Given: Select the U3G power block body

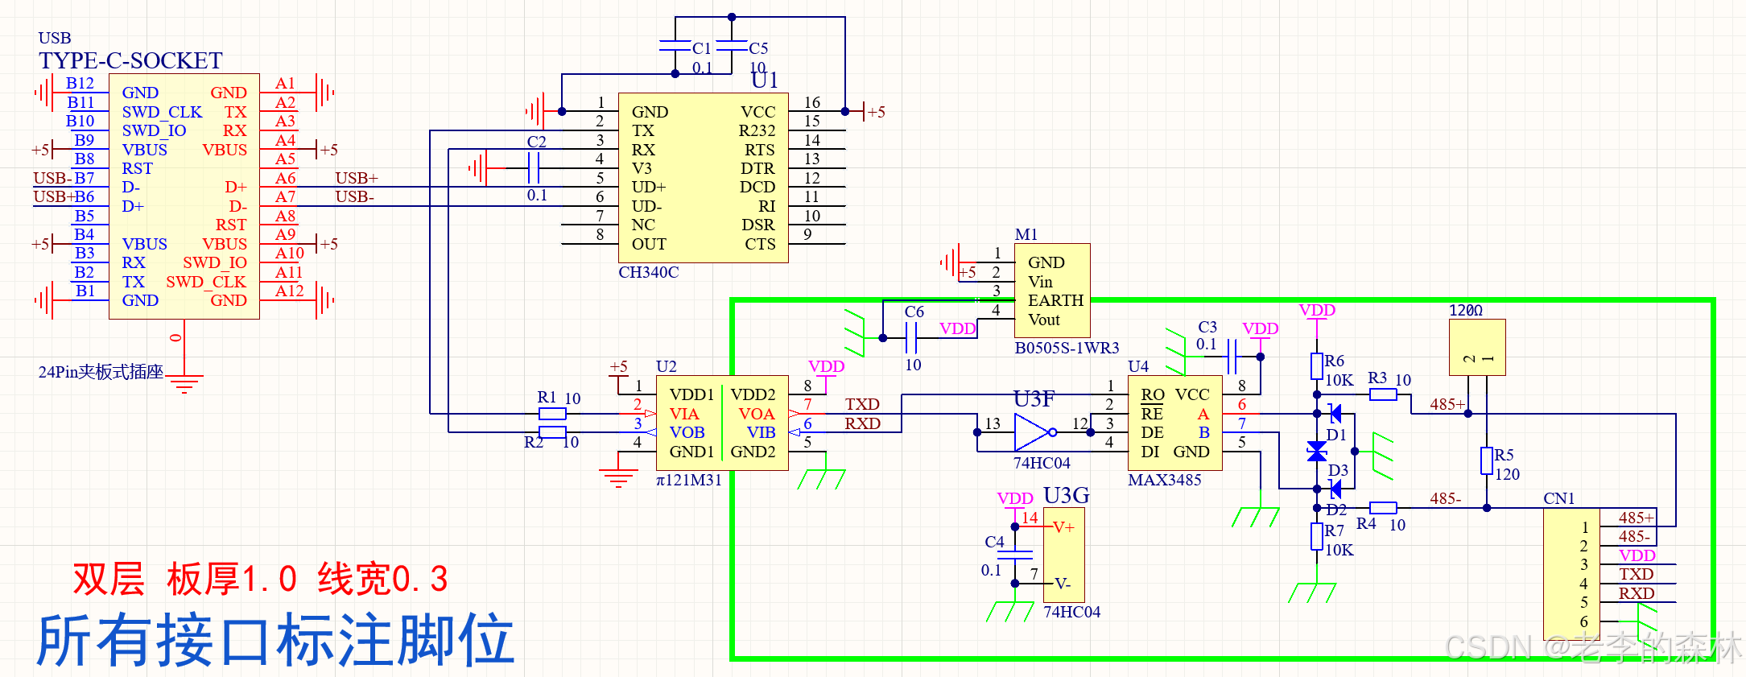Looking at the screenshot, I should coord(1063,555).
